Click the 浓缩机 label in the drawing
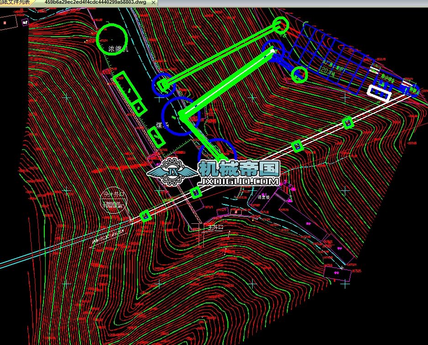This screenshot has height=345, width=428. (118, 49)
